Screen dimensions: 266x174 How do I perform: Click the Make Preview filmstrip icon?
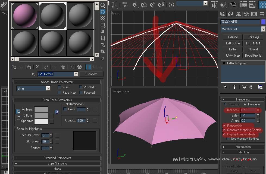pyautogui.click(x=103, y=38)
